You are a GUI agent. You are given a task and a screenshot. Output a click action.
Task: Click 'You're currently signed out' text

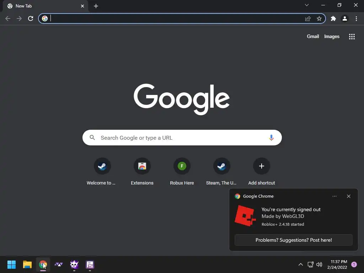point(291,209)
